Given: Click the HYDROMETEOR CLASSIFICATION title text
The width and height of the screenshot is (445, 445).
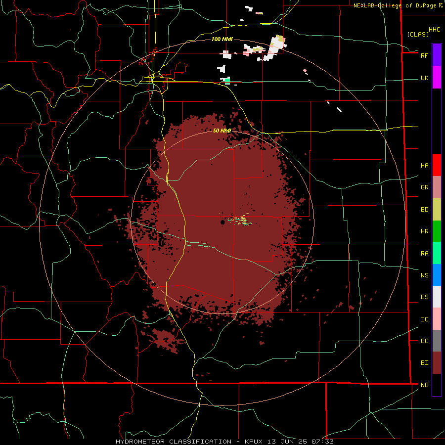Looking at the screenshot, I should [x=174, y=442].
